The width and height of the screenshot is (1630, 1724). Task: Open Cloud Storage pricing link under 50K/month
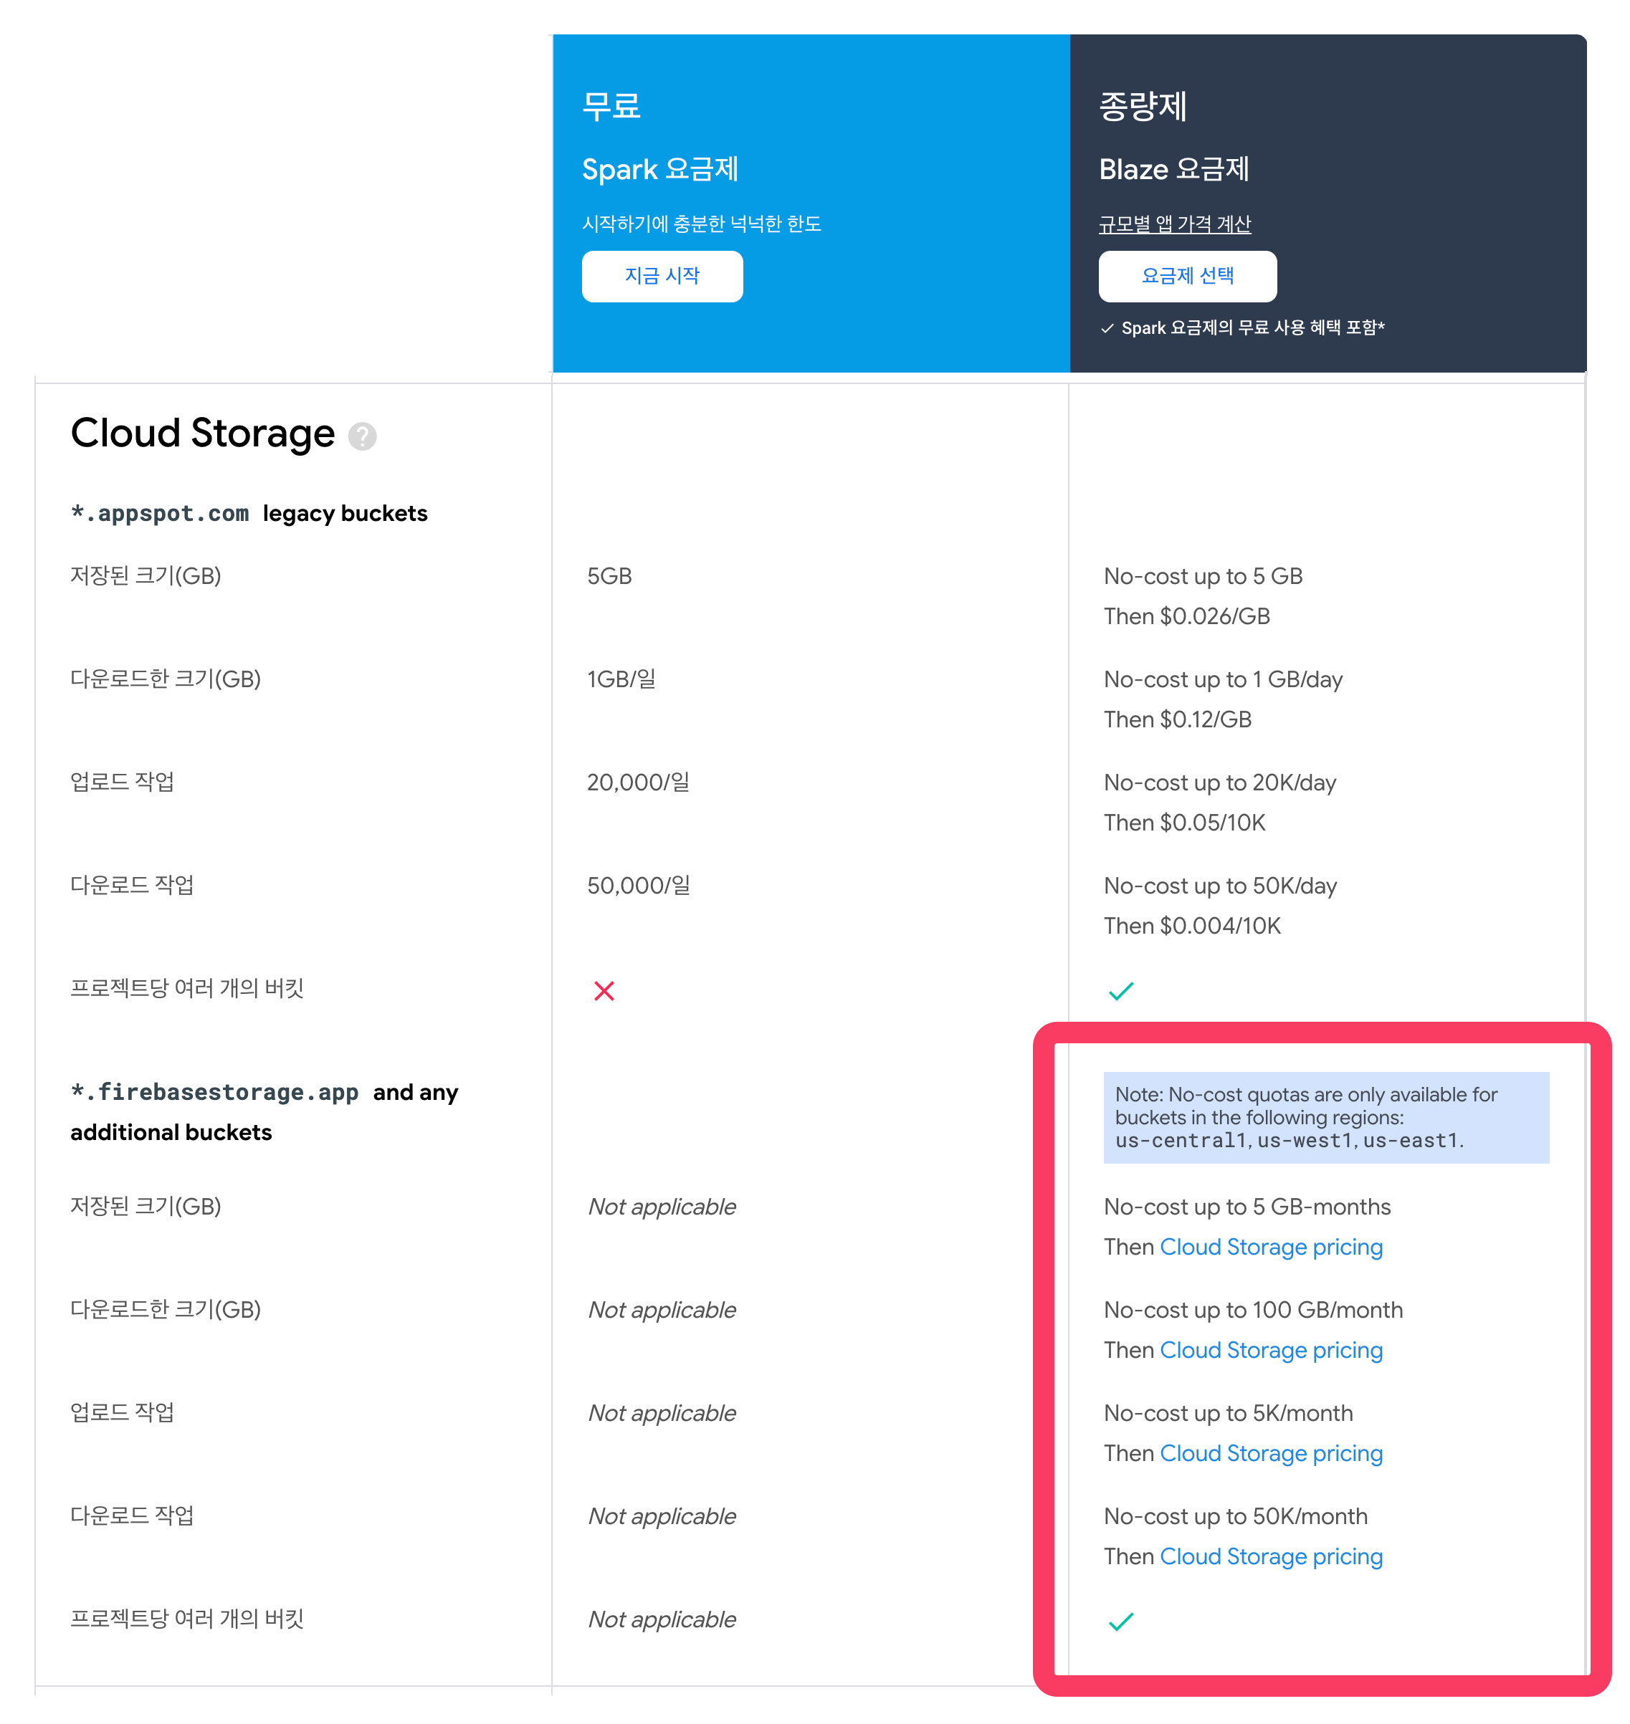(x=1271, y=1557)
